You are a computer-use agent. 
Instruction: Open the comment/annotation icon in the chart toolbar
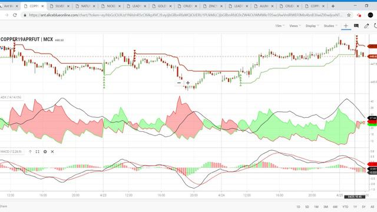(x=356, y=26)
